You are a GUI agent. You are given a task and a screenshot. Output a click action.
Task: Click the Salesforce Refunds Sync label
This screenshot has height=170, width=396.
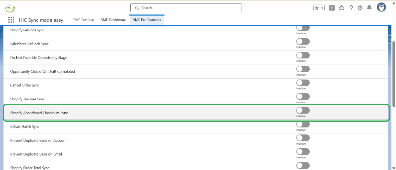tap(29, 44)
